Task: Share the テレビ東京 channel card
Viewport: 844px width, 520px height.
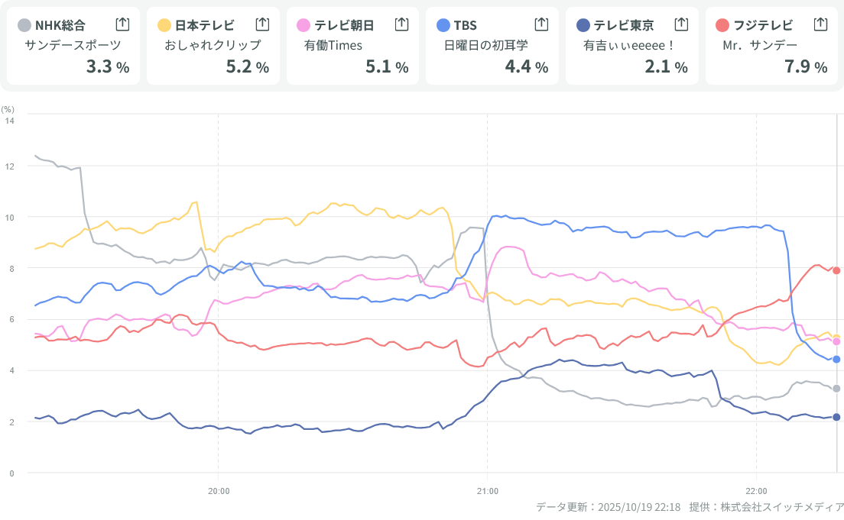Action: 681,24
